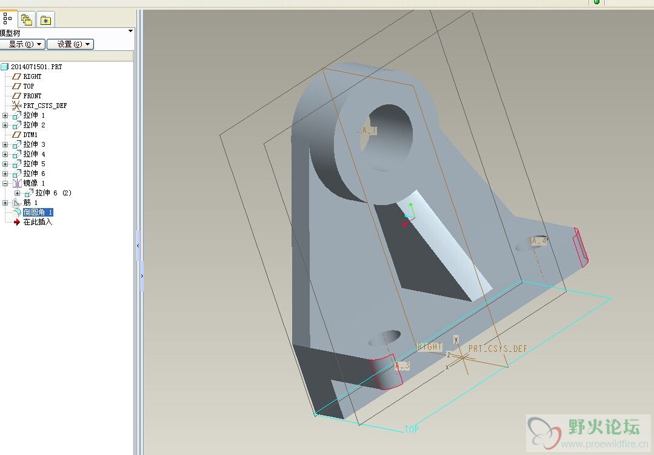
Task: Click the 筋 1 rib feature icon
Action: coord(17,203)
